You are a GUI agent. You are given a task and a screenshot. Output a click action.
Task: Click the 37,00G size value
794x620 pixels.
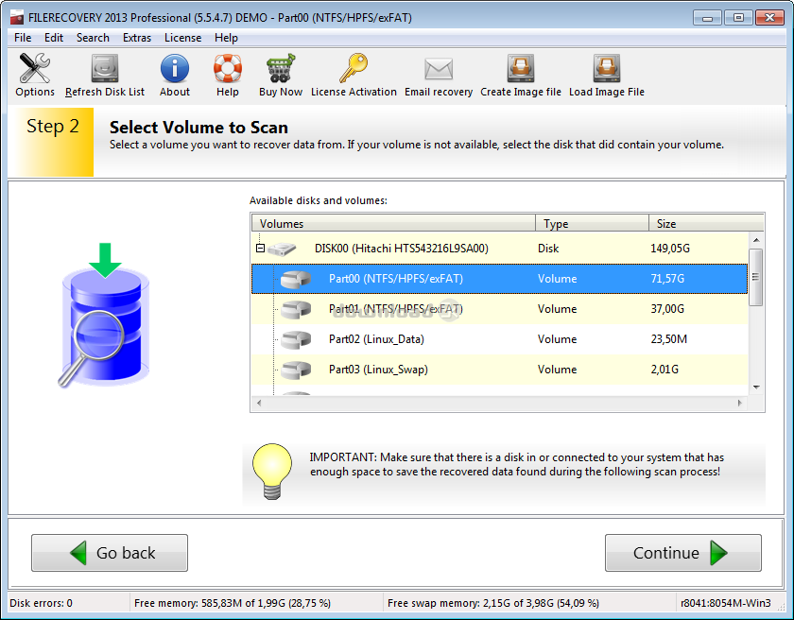click(667, 309)
